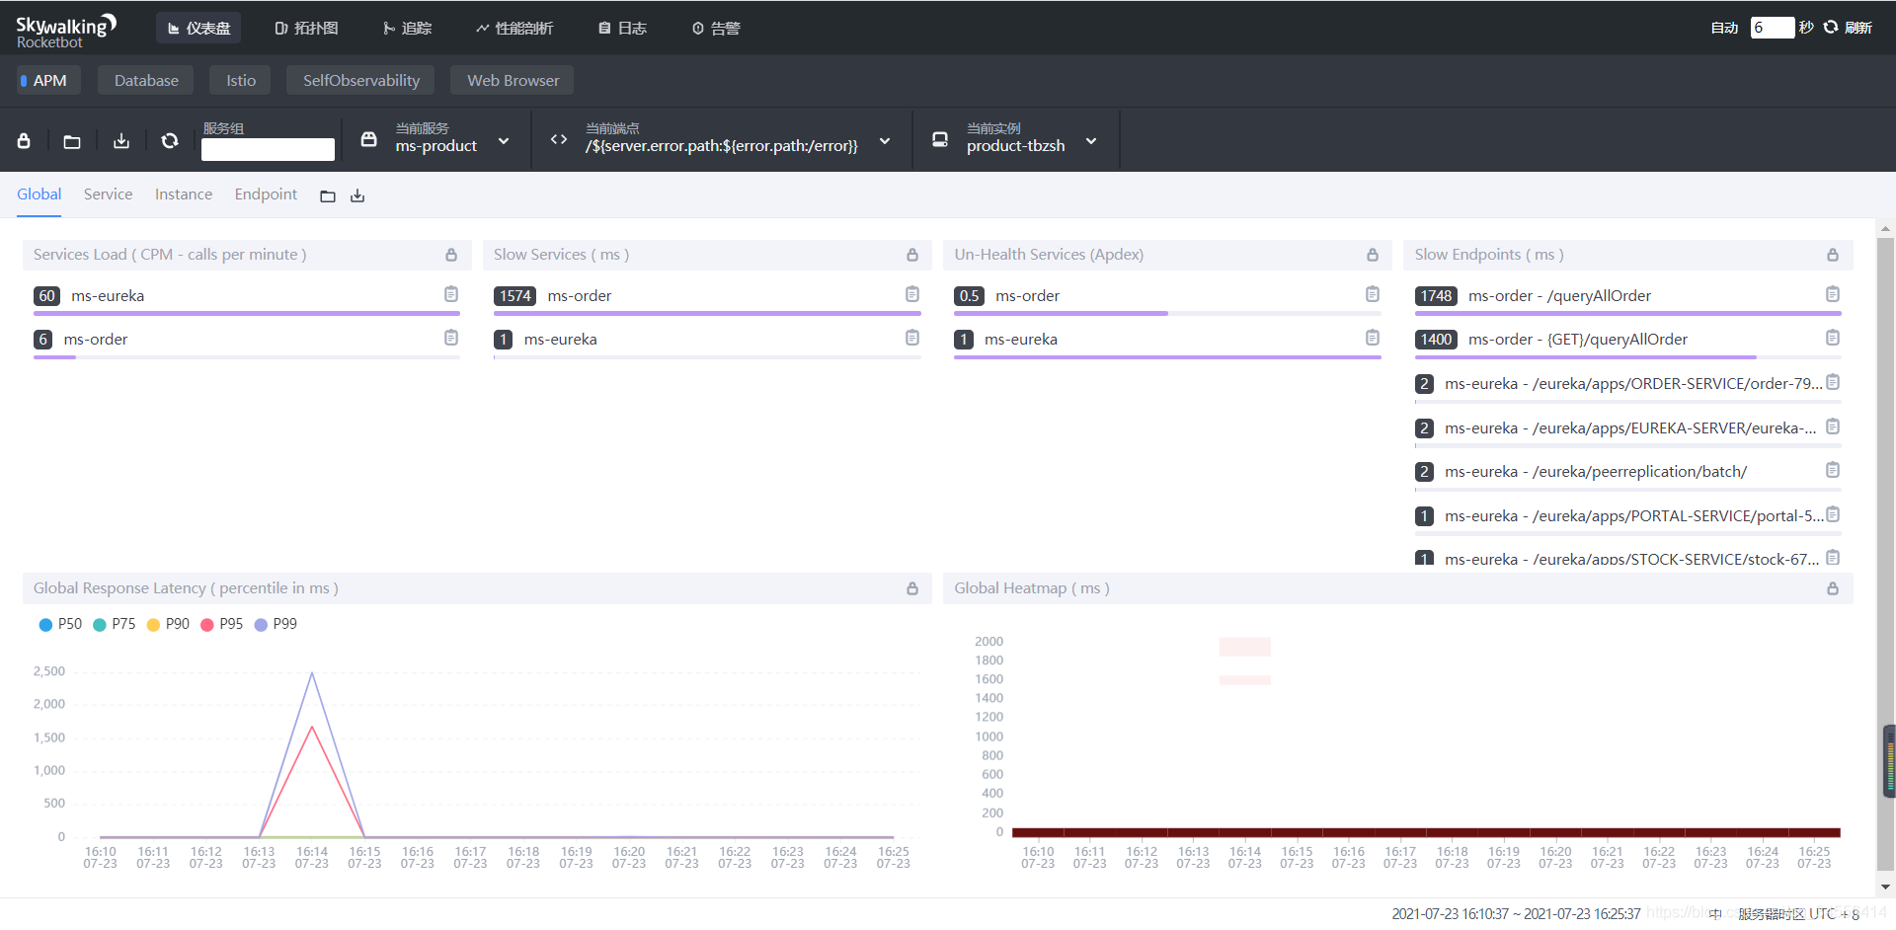
Task: Toggle the P95 legend series
Action: coord(221,624)
